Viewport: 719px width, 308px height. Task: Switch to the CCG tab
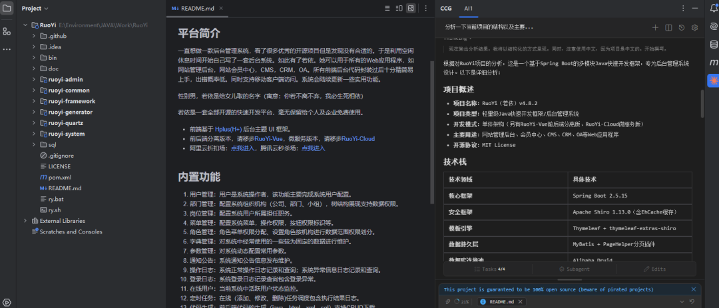pyautogui.click(x=445, y=8)
